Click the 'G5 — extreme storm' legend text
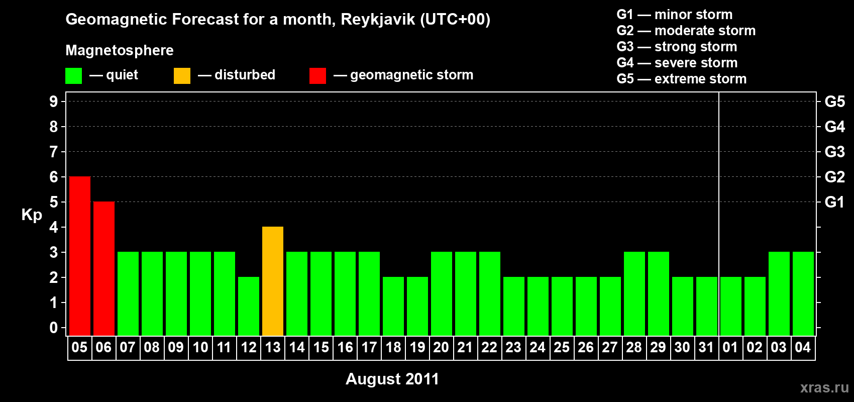This screenshot has height=402, width=854. 682,79
